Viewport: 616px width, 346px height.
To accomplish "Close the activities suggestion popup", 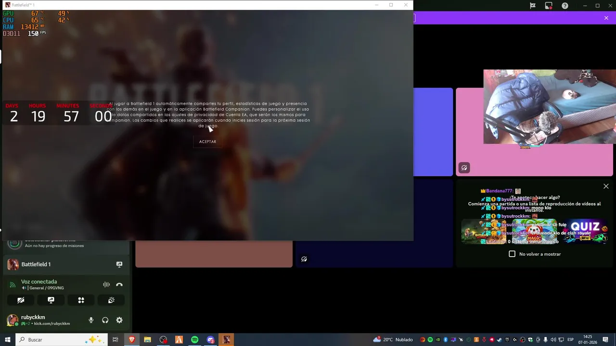I will point(606,186).
